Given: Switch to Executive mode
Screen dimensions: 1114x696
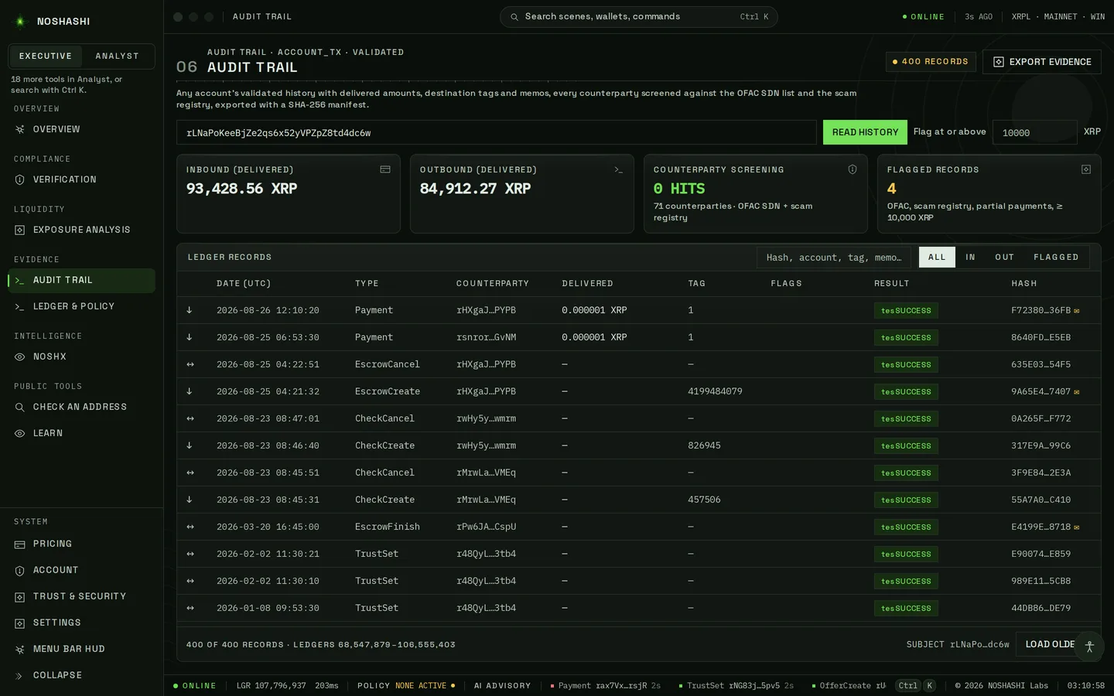Looking at the screenshot, I should click(46, 56).
